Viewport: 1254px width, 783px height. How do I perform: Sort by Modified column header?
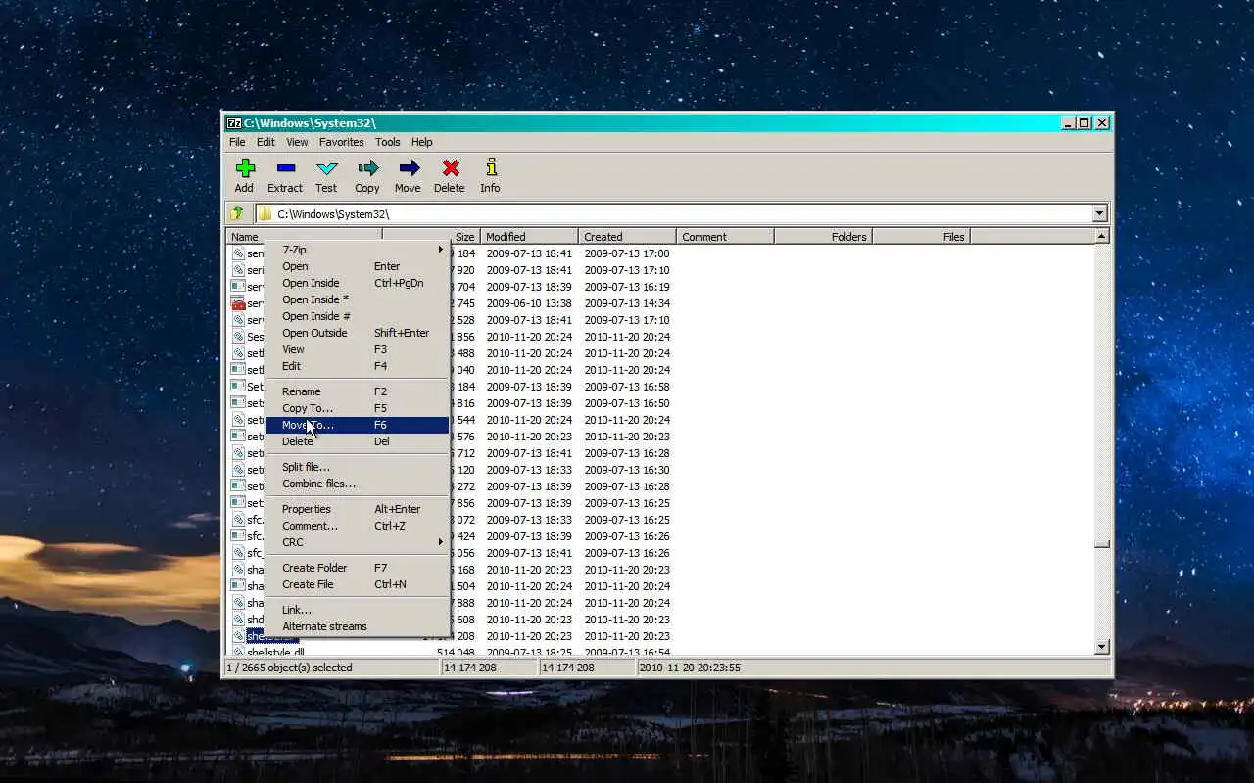coord(529,237)
